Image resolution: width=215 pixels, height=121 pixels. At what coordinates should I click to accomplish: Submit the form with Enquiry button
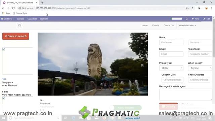pyautogui.click(x=169, y=106)
